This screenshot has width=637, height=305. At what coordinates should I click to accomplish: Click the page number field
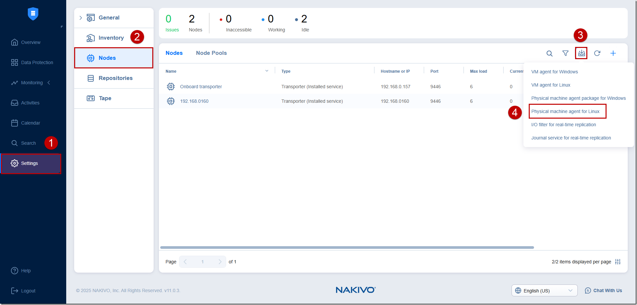tap(203, 262)
